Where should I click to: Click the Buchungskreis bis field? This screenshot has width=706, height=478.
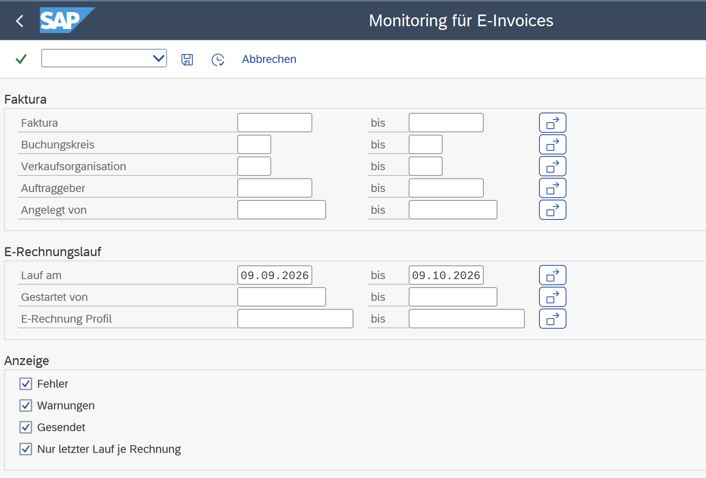click(426, 144)
